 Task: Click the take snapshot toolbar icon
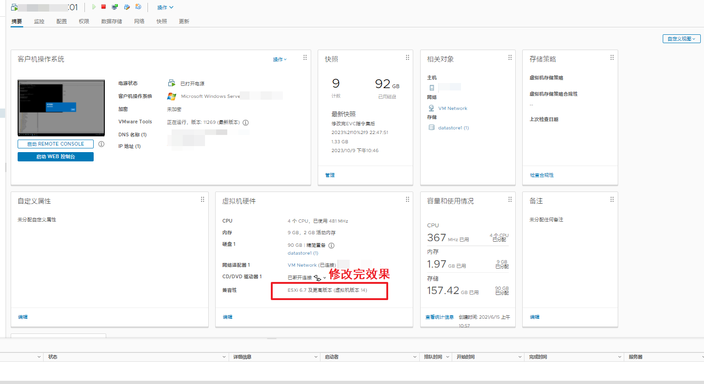(138, 7)
